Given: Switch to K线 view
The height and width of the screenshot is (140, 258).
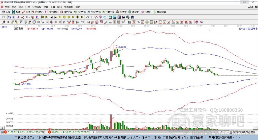Looking at the screenshot, I should tap(26, 12).
